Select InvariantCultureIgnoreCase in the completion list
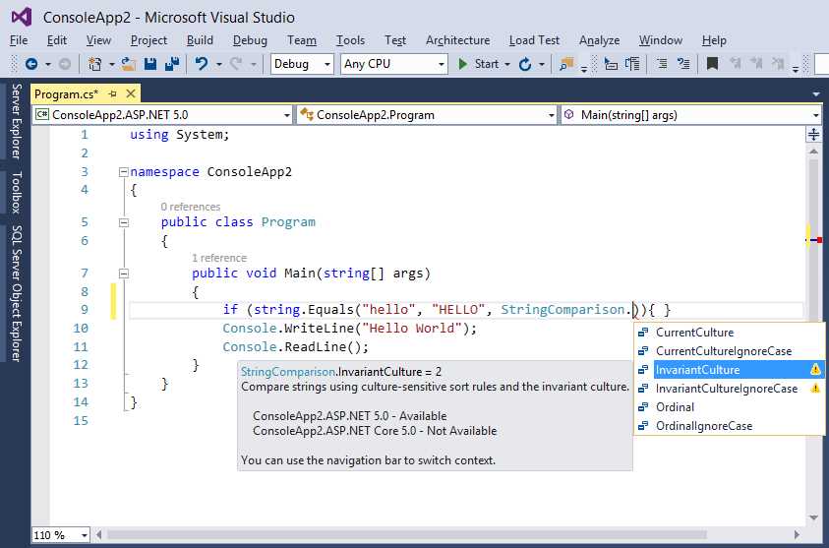This screenshot has height=548, width=829. pyautogui.click(x=729, y=389)
